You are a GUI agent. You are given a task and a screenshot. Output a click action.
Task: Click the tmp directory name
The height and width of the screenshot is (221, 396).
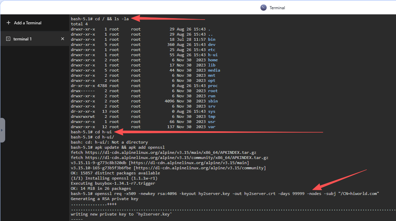click(212, 116)
